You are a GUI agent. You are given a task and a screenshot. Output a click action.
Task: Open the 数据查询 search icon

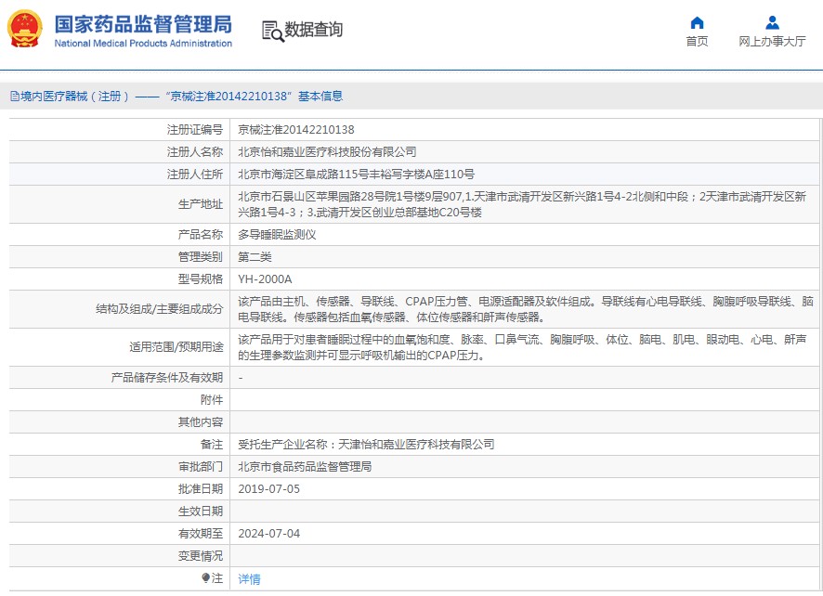click(x=272, y=31)
